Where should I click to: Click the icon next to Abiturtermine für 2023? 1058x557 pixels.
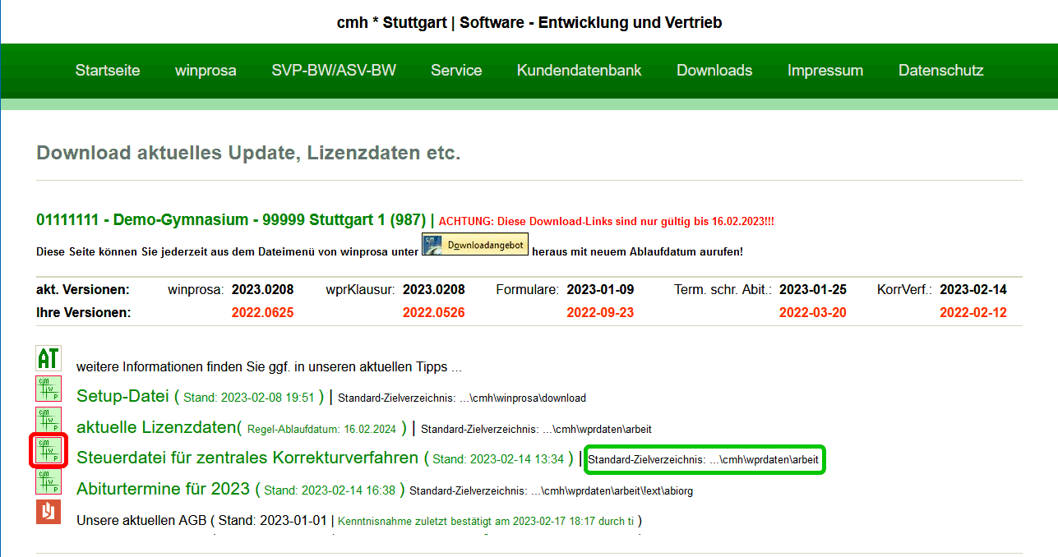[49, 481]
